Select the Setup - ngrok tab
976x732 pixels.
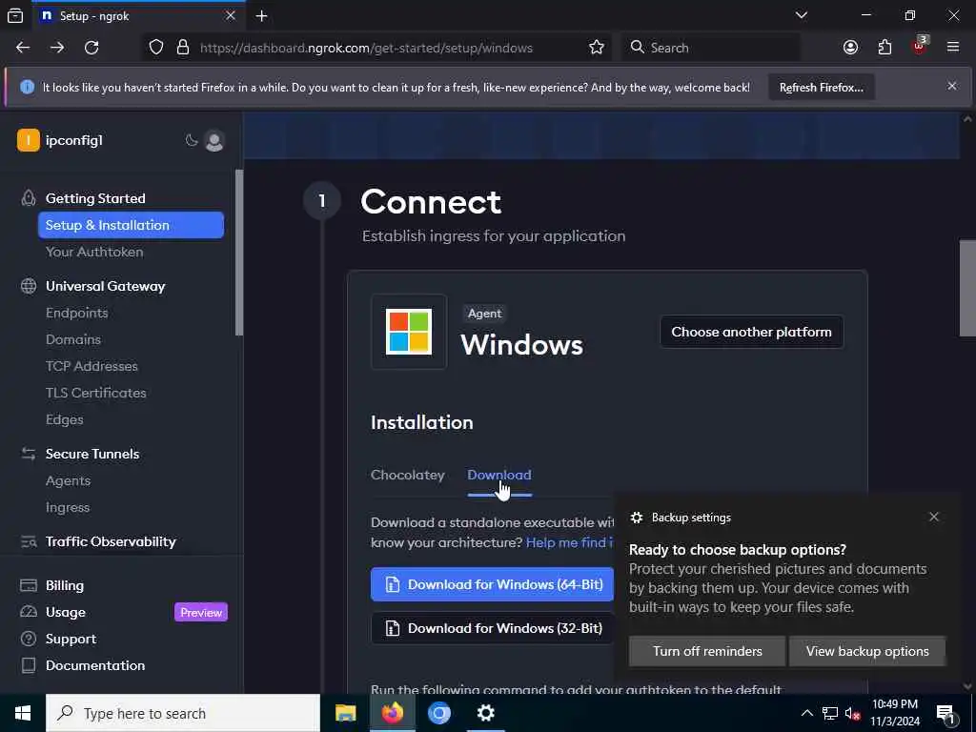coord(138,16)
